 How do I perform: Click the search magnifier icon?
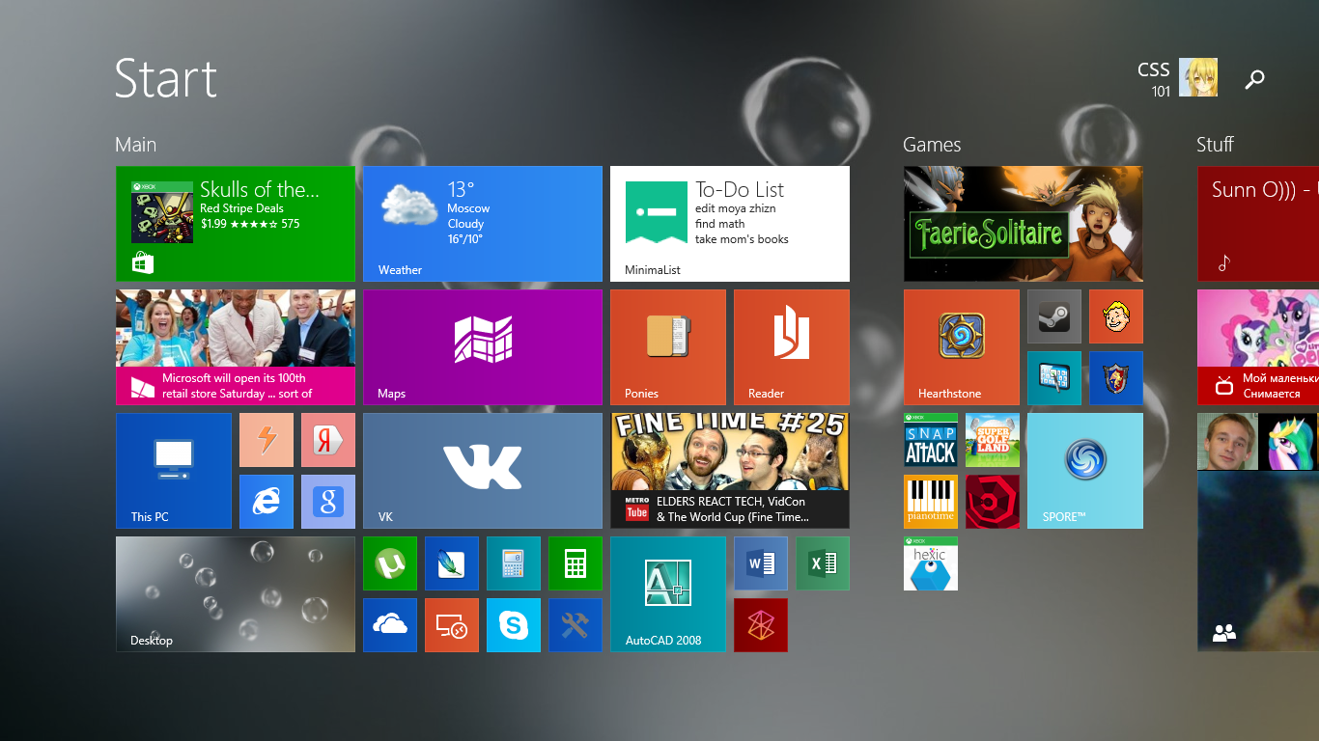click(1254, 79)
